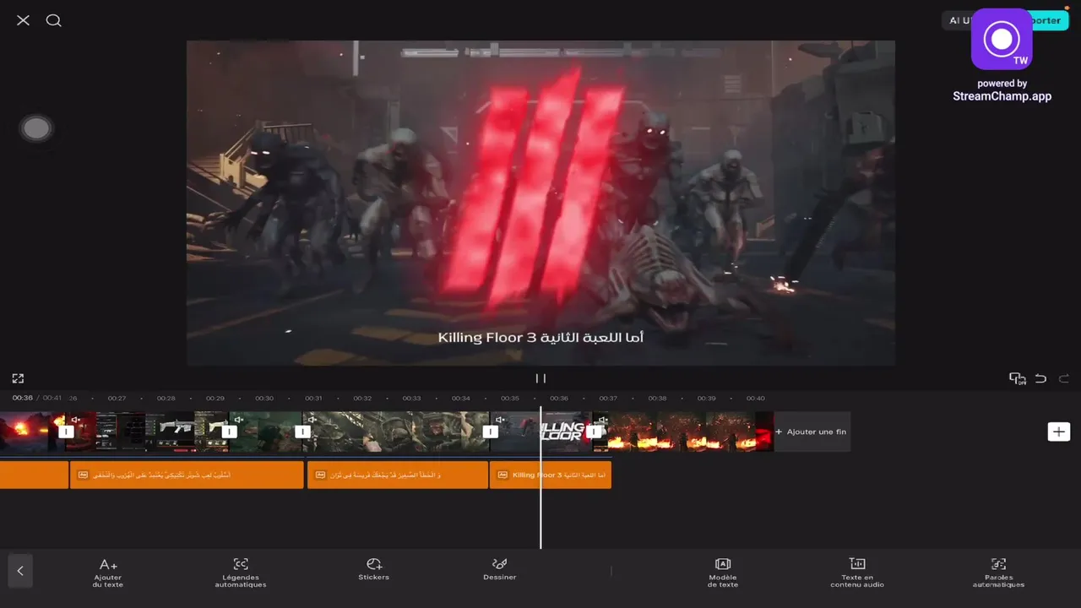Select the Dessiner drawing tool
The height and width of the screenshot is (608, 1081).
[x=500, y=569]
